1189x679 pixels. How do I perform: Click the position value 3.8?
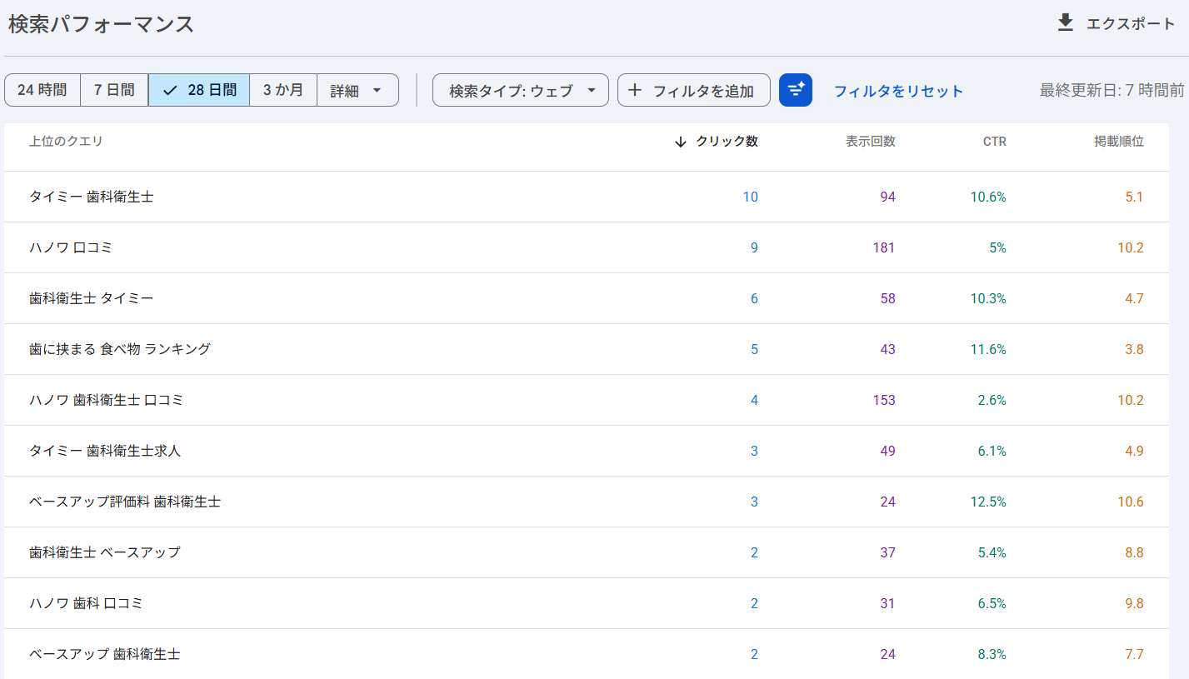point(1134,349)
